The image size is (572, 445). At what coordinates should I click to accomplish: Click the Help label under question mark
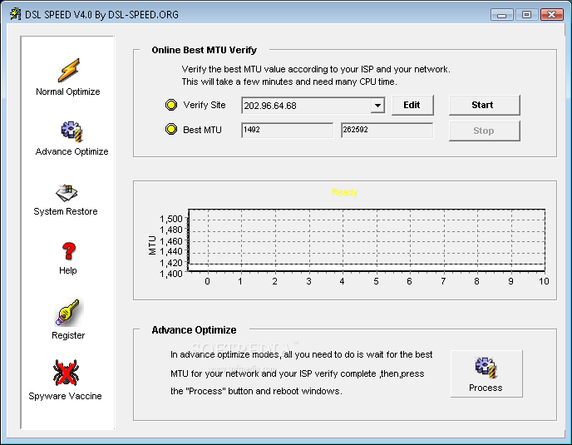[68, 270]
